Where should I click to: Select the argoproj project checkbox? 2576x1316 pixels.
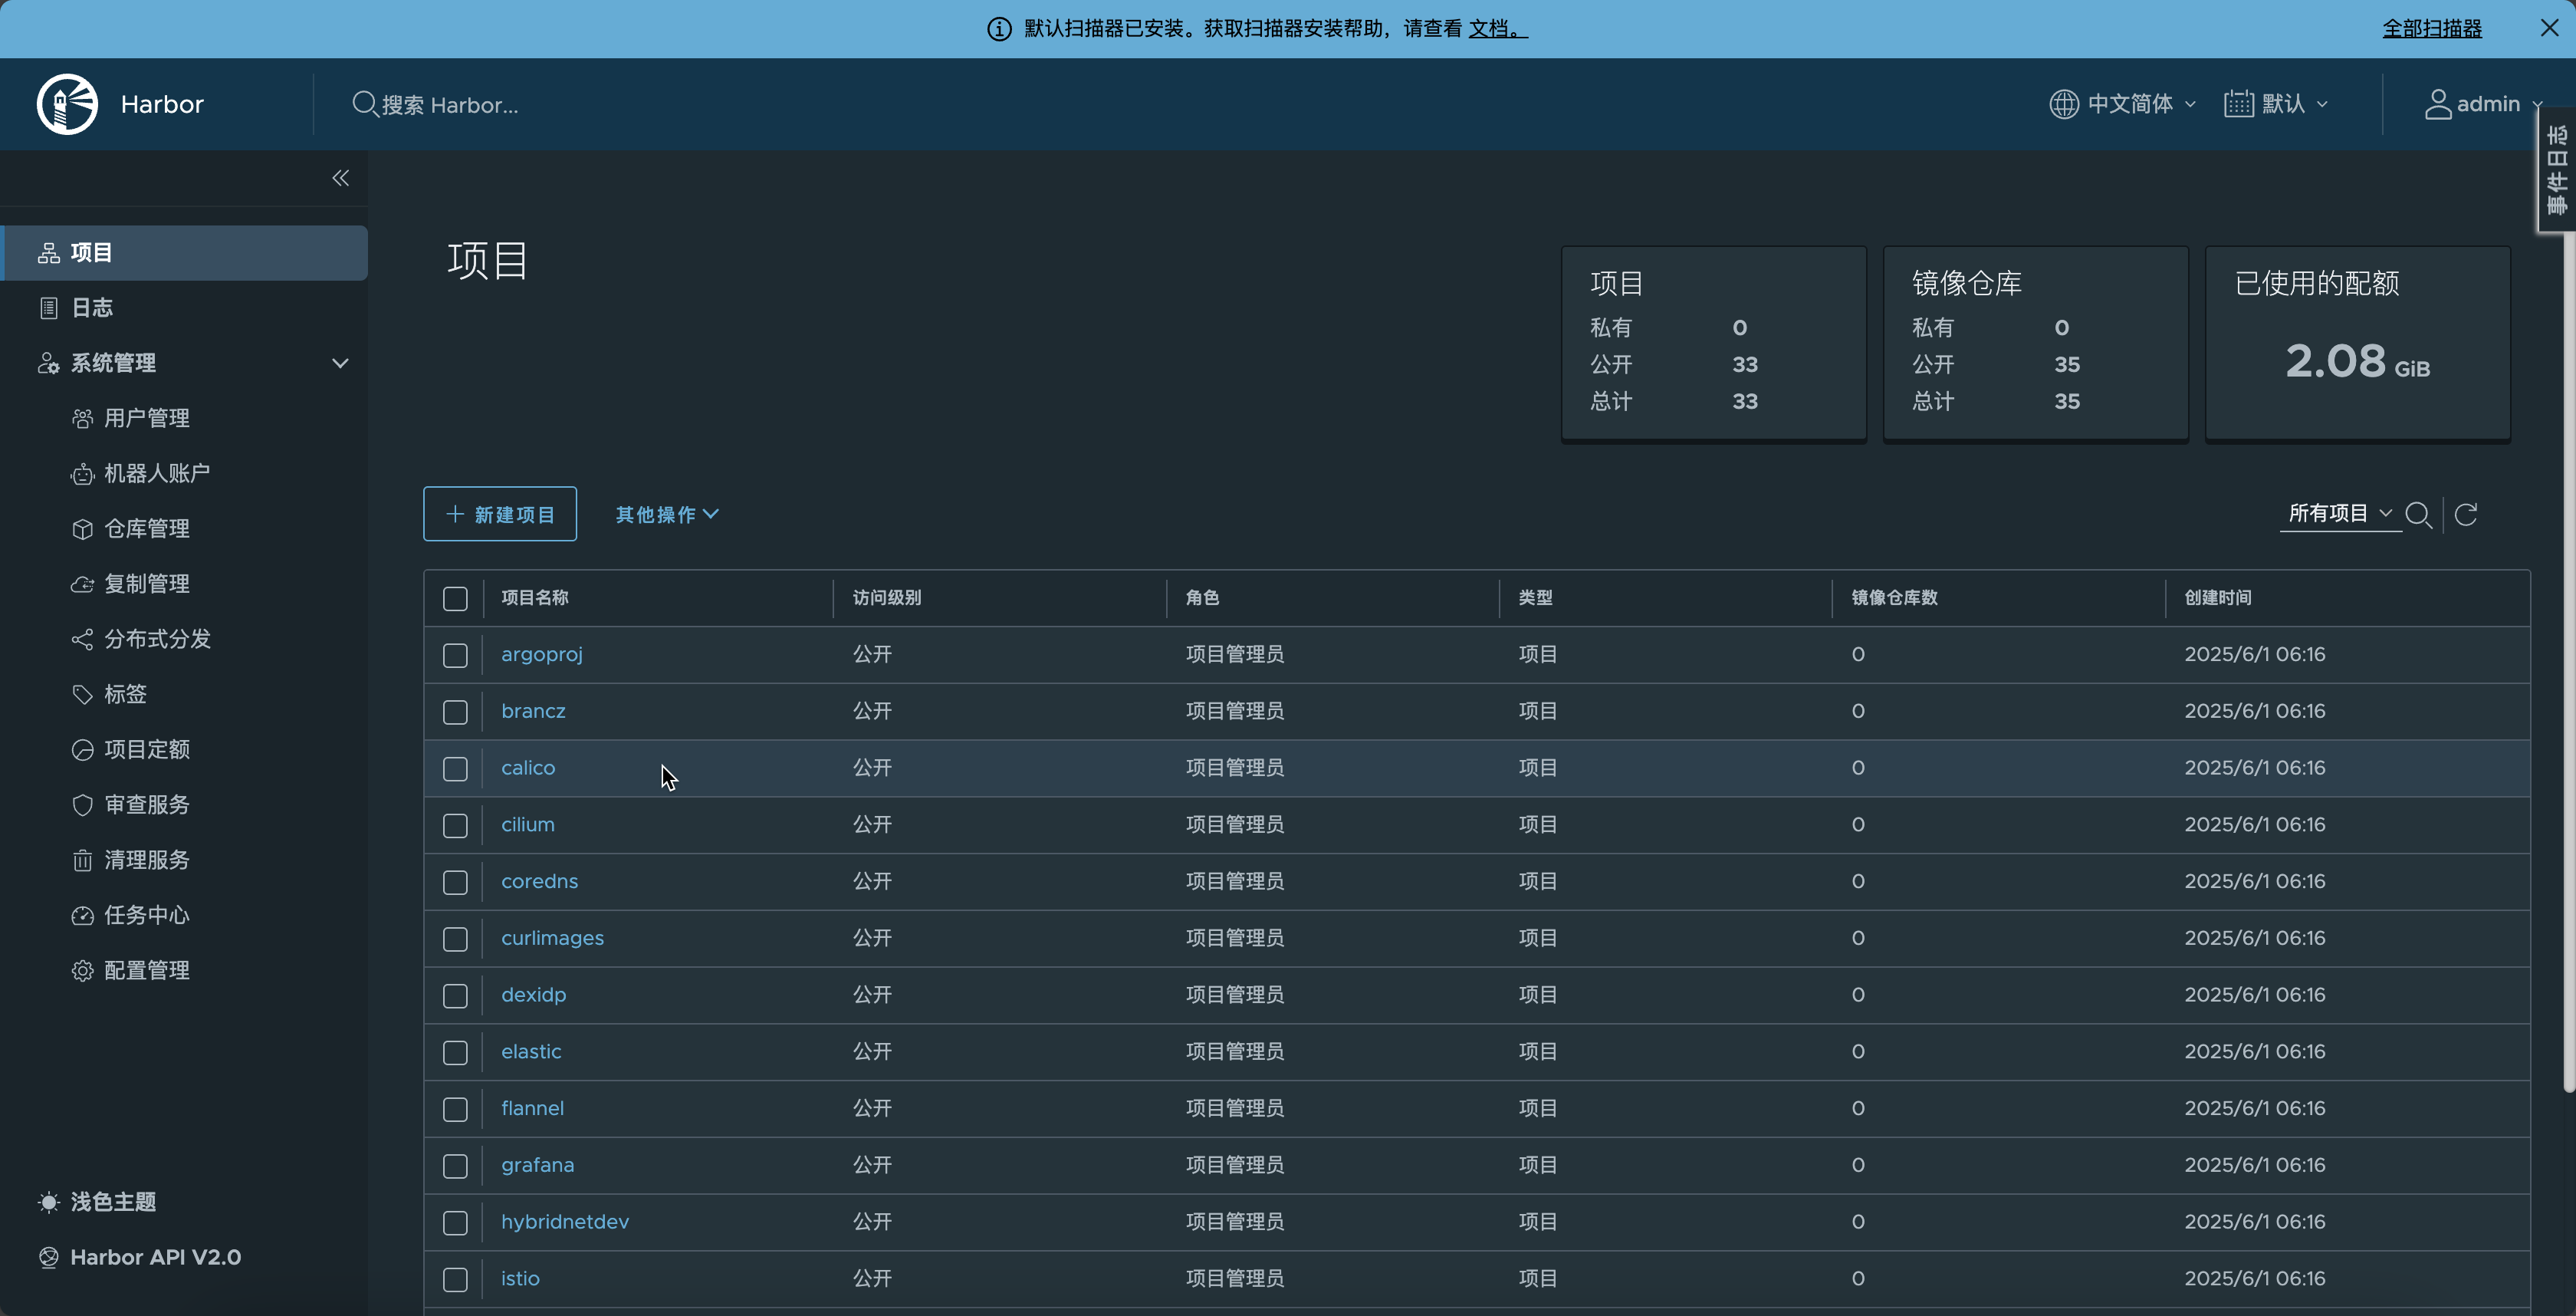(455, 655)
